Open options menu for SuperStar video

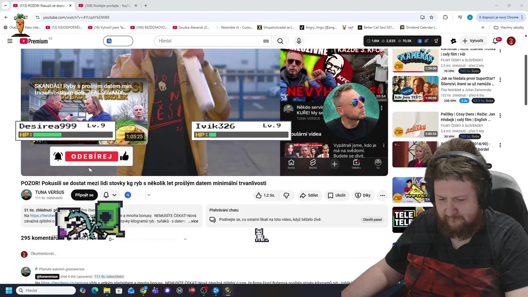[500, 80]
